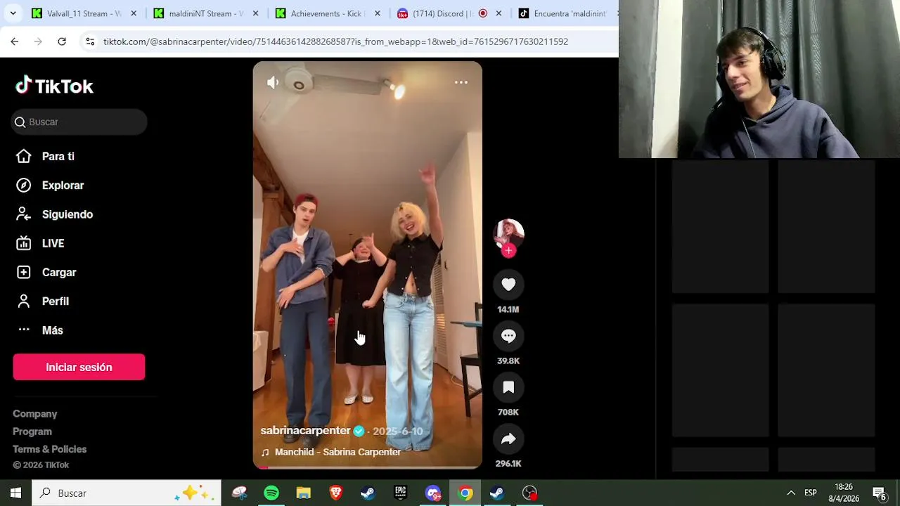The width and height of the screenshot is (900, 506).
Task: Open the sabrinacarpenter username link
Action: [305, 431]
